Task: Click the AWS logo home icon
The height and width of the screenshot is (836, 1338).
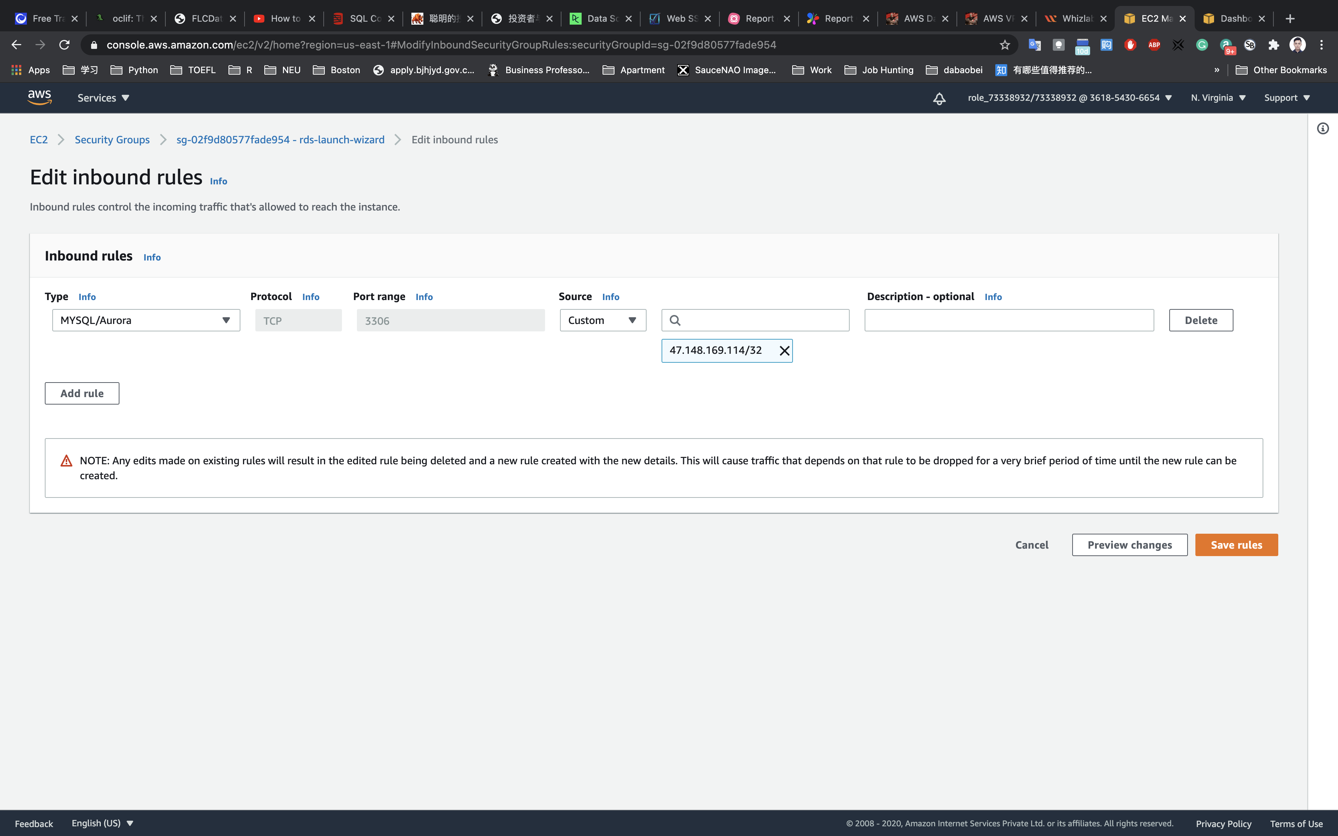Action: tap(39, 98)
